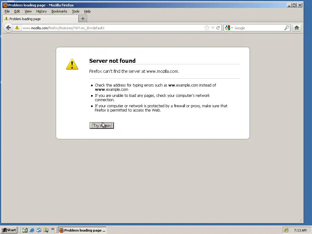Click the Try Again button
The image size is (312, 234).
click(x=101, y=126)
